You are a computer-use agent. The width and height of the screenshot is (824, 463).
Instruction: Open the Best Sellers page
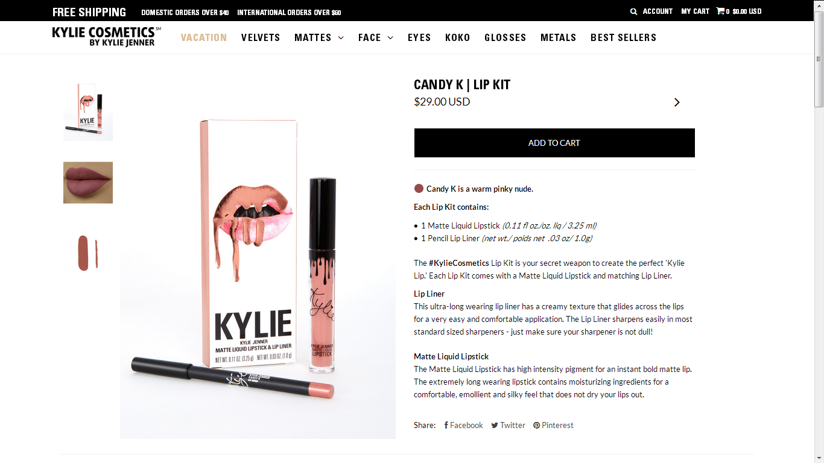tap(623, 37)
